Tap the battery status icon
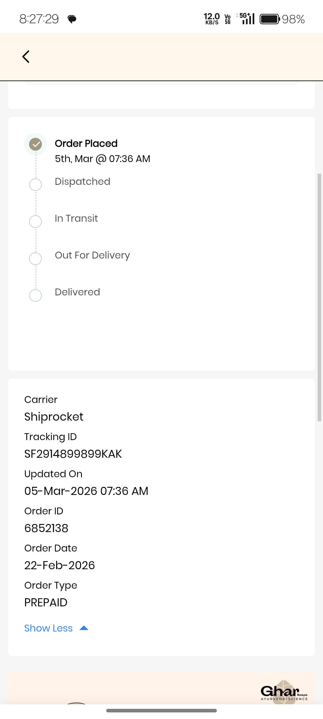323x719 pixels. pyautogui.click(x=270, y=19)
